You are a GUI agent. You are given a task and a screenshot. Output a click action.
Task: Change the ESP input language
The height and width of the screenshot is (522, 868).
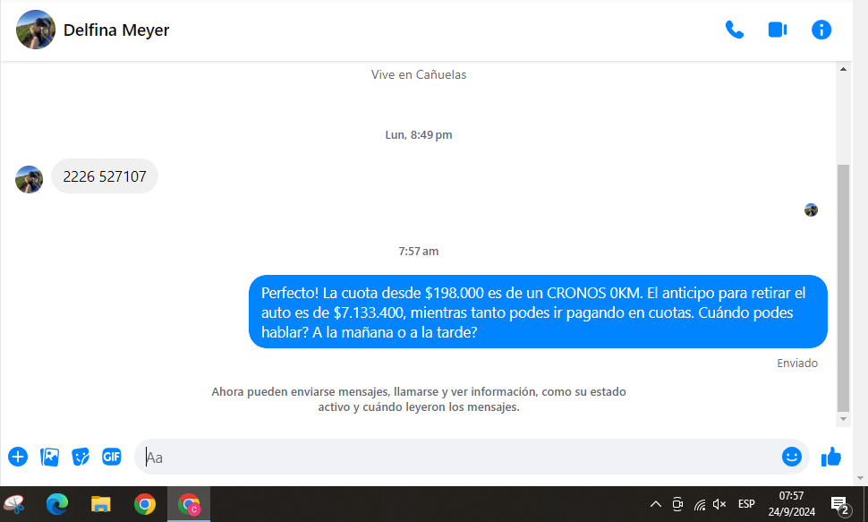(746, 504)
